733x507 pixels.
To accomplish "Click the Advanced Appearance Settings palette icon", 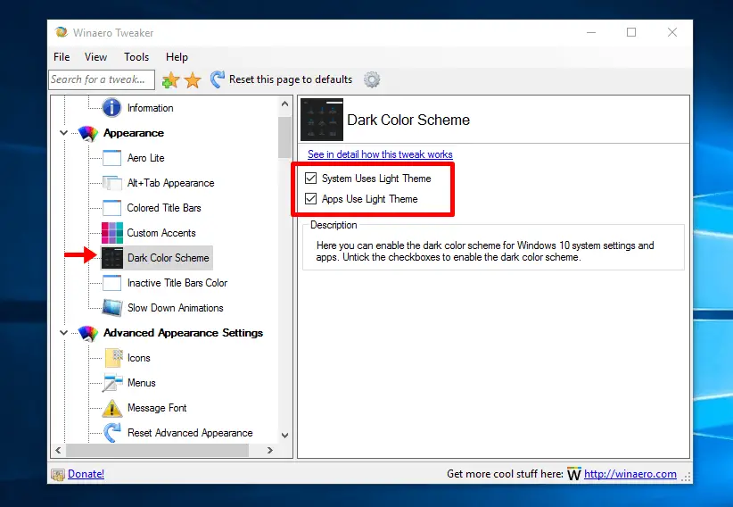I will click(x=88, y=333).
